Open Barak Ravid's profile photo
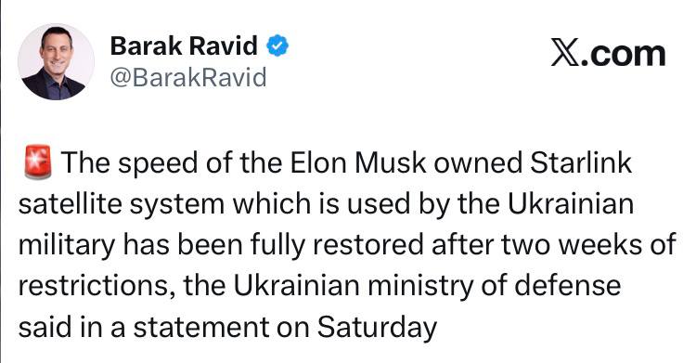This screenshot has height=363, width=696. 56,62
